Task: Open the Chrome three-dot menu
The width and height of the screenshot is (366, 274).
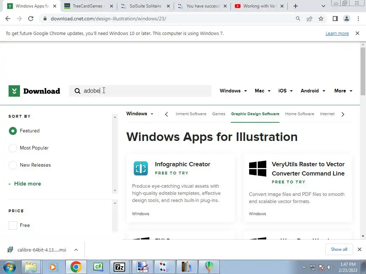Action: tap(358, 19)
